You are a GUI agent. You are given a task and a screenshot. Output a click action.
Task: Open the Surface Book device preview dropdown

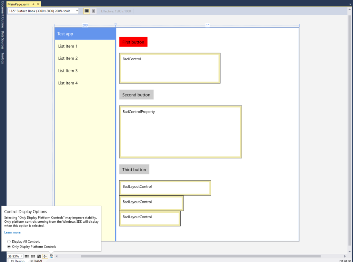coord(77,11)
